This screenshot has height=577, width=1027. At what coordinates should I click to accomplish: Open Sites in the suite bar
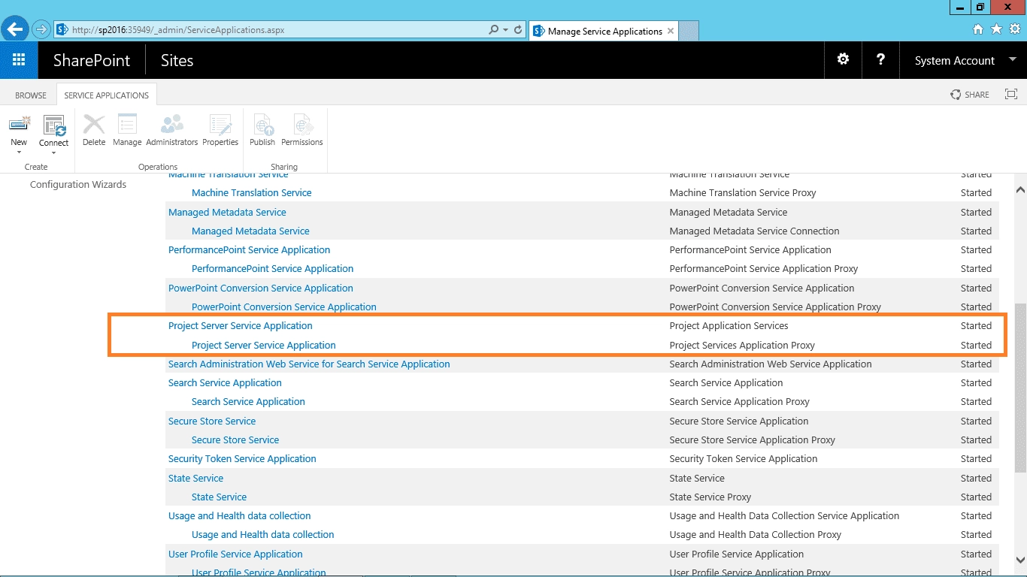177,61
